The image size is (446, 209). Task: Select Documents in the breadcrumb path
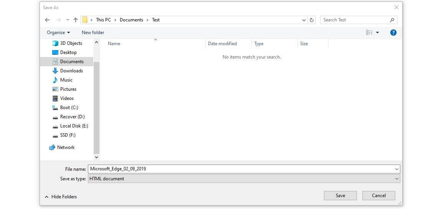(131, 20)
